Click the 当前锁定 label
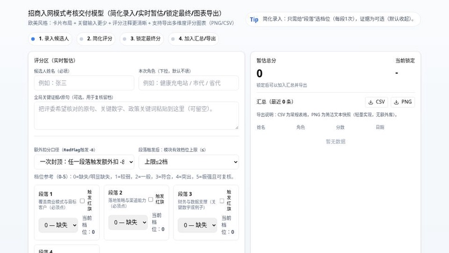449x253 pixels. click(x=405, y=61)
